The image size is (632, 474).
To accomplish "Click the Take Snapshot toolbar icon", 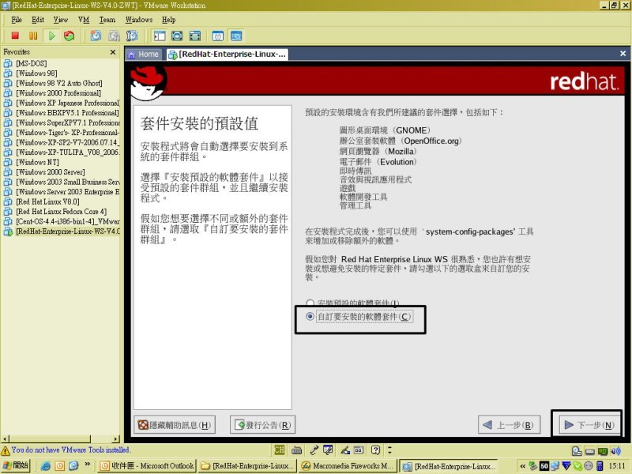I will pyautogui.click(x=96, y=36).
